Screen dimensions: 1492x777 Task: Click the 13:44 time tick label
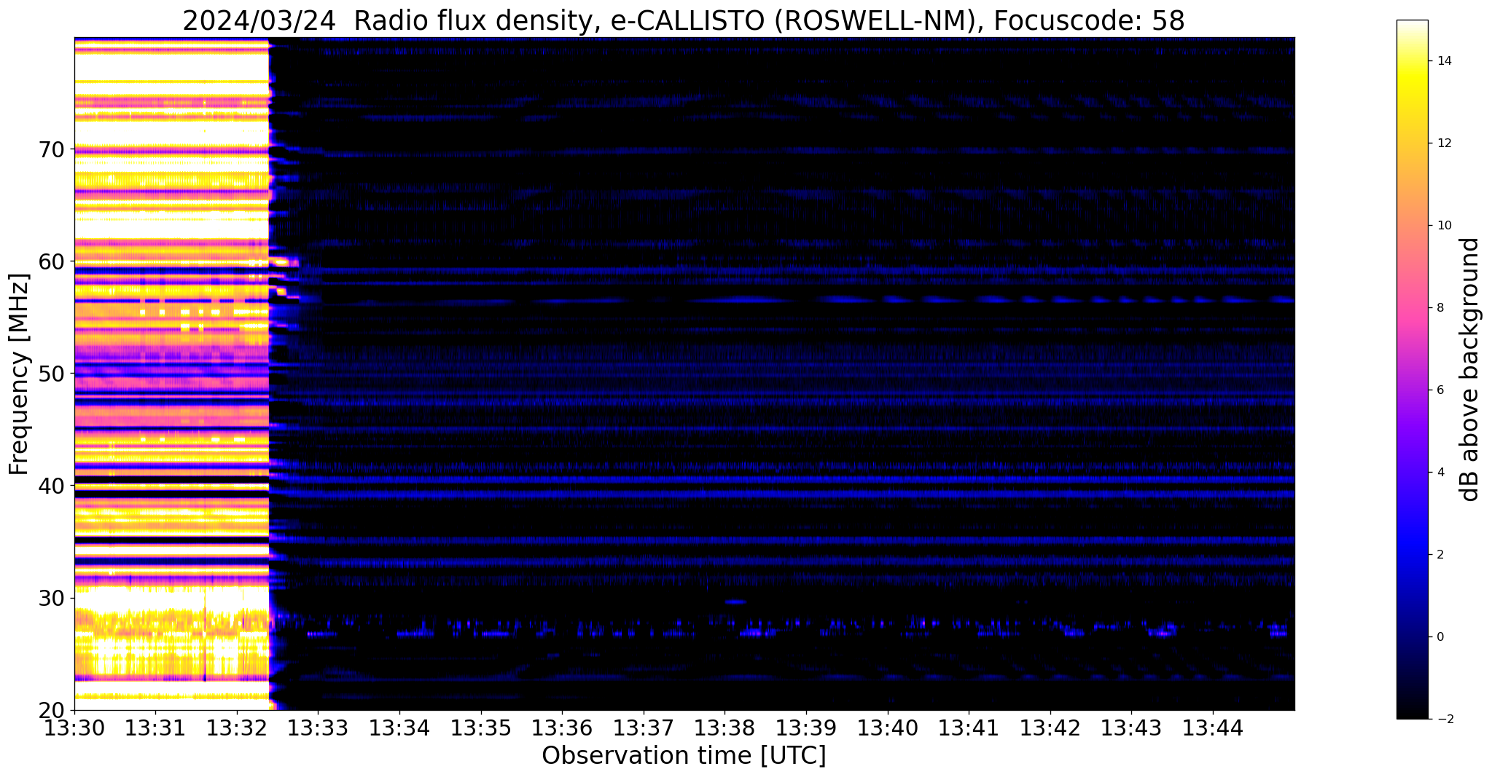pos(1214,727)
